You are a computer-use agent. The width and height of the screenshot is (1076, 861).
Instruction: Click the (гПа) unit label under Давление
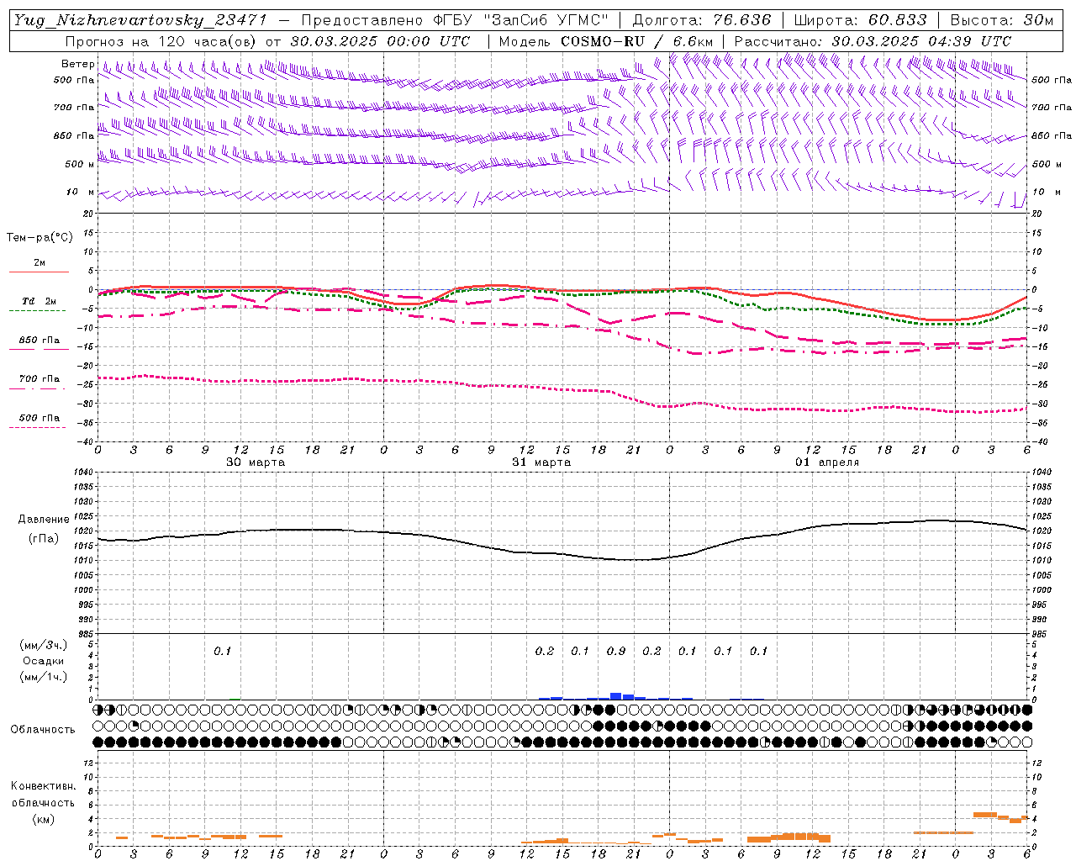pyautogui.click(x=44, y=539)
